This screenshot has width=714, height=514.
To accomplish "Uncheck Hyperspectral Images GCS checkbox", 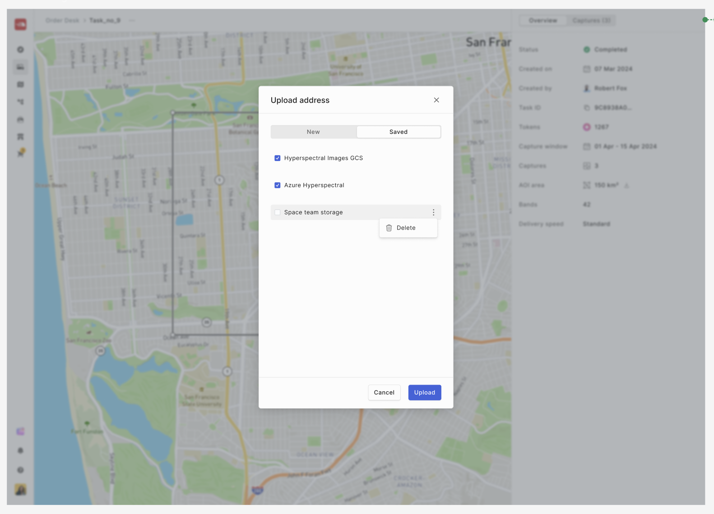I will click(x=277, y=158).
